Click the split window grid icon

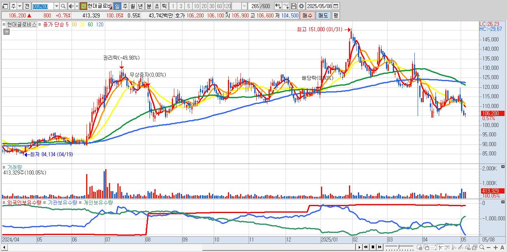click(419, 247)
